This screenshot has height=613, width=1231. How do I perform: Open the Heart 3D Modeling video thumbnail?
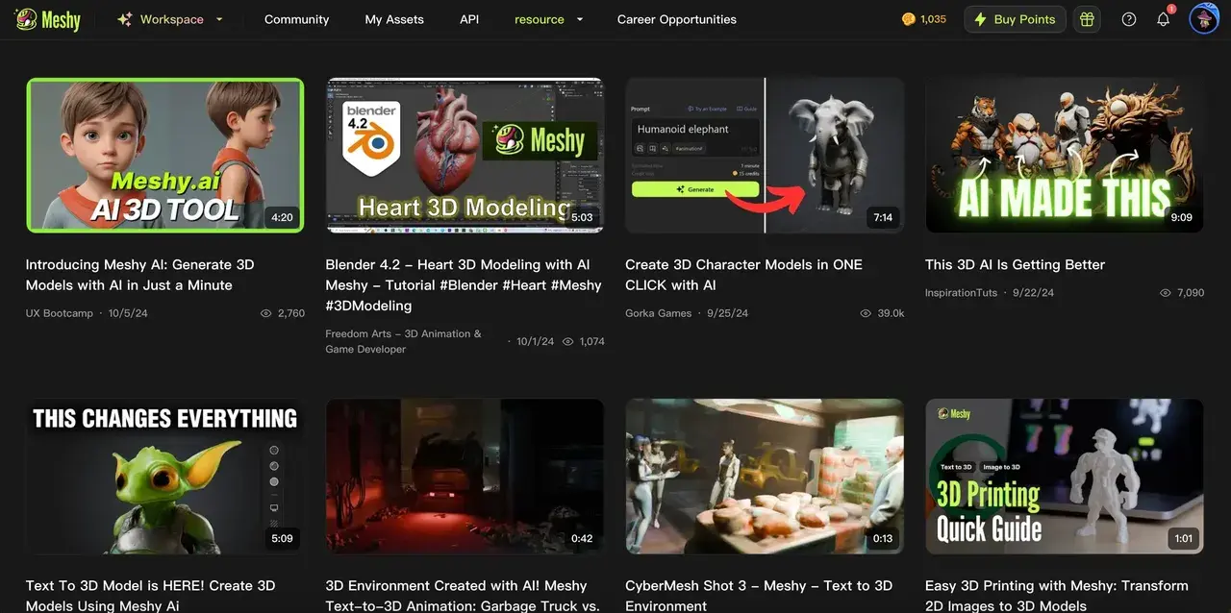[465, 155]
